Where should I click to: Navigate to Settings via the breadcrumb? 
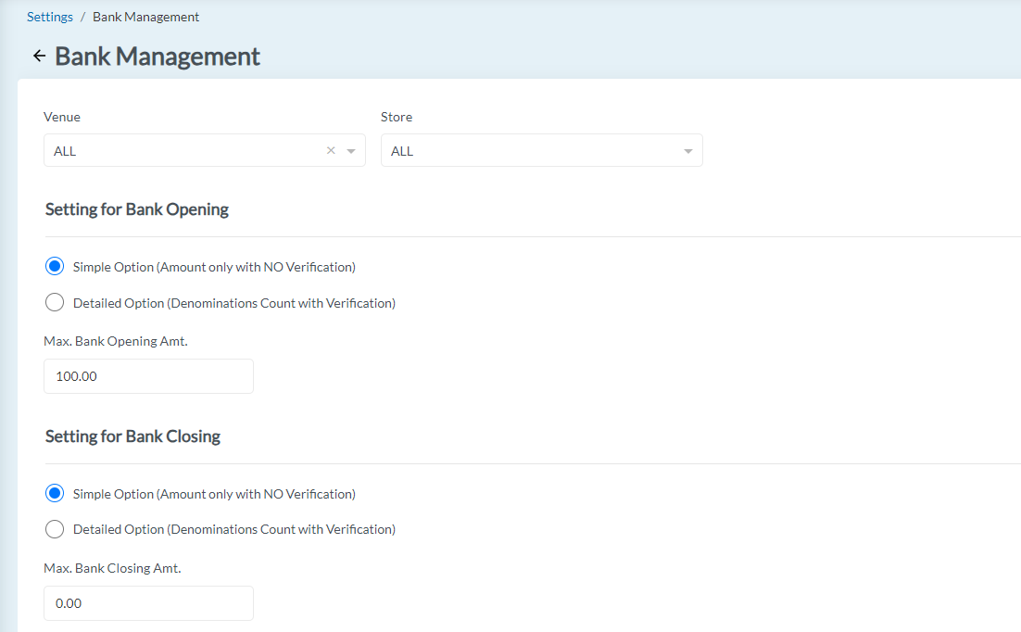(x=49, y=16)
